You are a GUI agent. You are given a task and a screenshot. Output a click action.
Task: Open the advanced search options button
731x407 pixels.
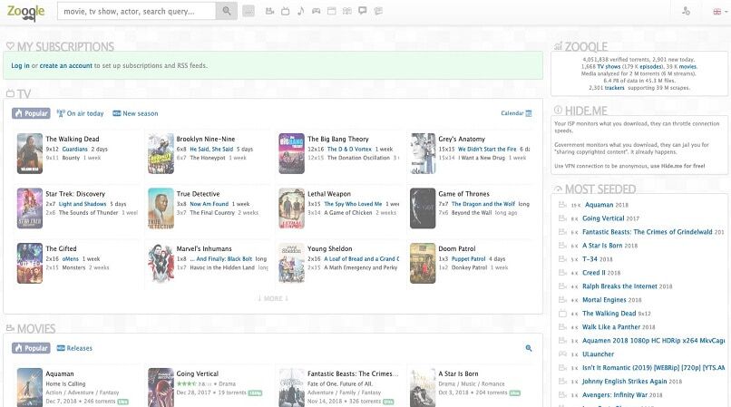[249, 11]
